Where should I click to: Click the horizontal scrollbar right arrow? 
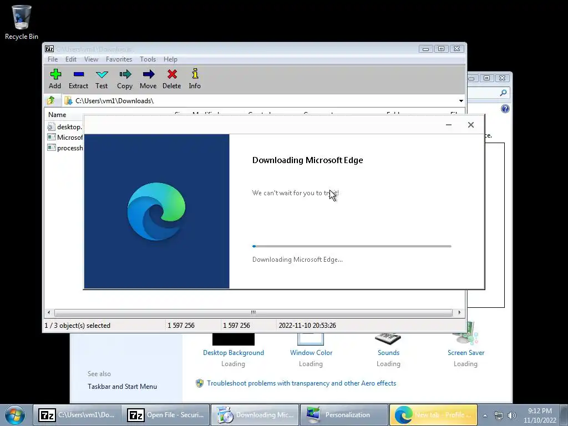(x=459, y=312)
